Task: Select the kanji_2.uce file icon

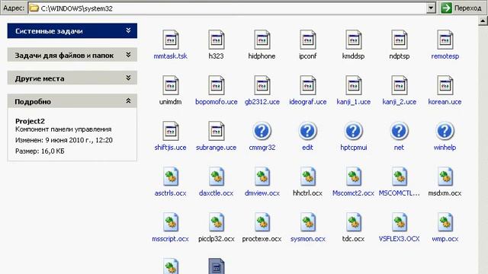Action: click(x=400, y=85)
